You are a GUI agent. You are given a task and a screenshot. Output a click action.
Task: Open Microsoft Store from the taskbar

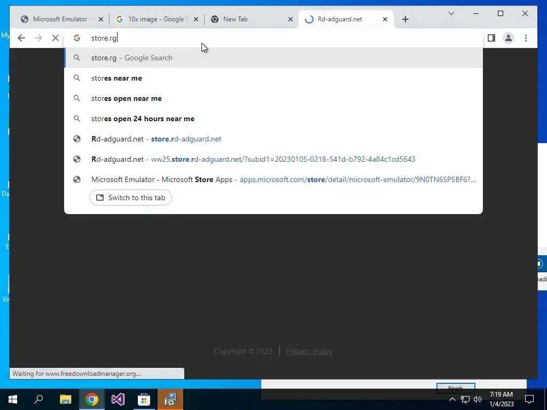[144, 399]
